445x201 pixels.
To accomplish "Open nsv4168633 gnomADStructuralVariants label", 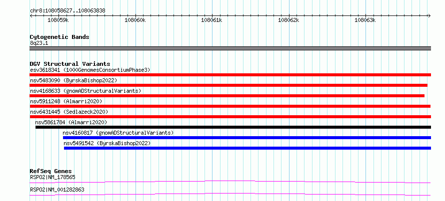I will click(85, 91).
